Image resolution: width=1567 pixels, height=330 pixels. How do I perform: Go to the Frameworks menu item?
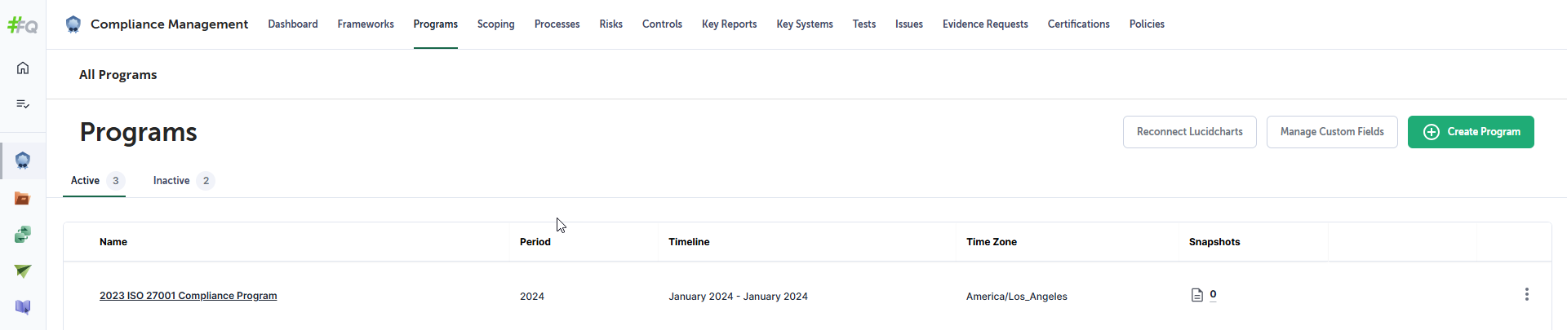[x=366, y=24]
